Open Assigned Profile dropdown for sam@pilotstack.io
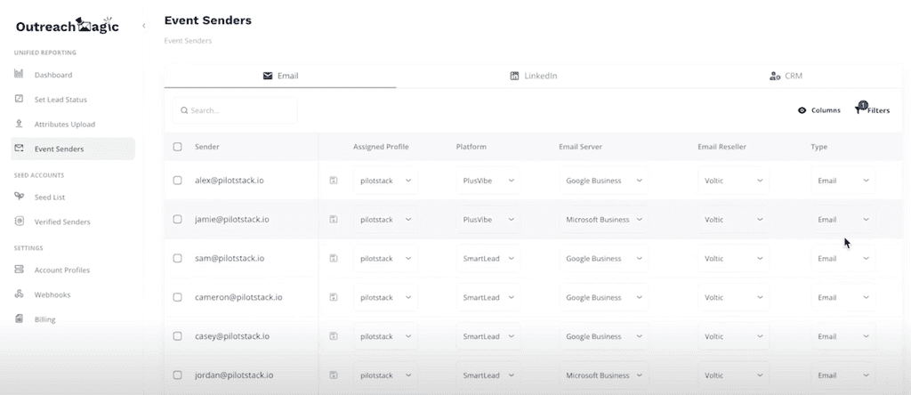911x395 pixels. [385, 259]
